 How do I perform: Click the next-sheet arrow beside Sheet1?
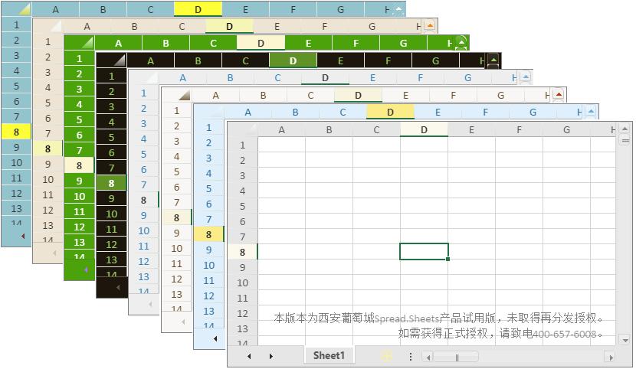271,357
